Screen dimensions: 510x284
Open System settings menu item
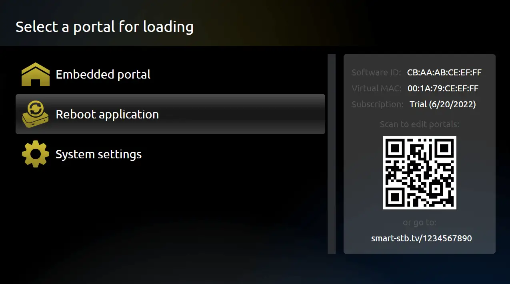(x=170, y=154)
